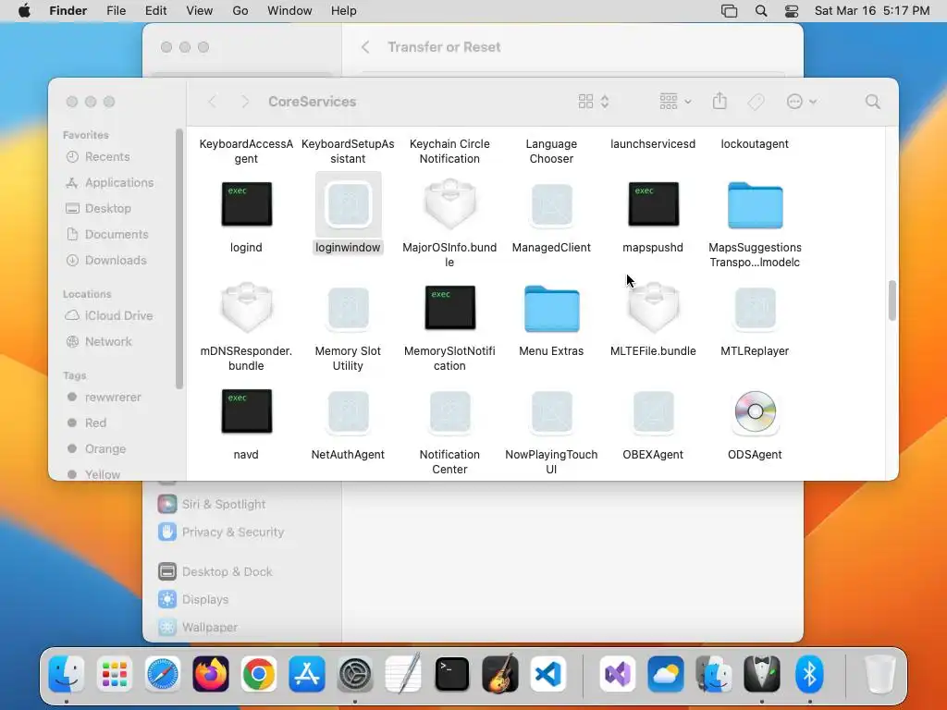The height and width of the screenshot is (710, 947).
Task: Open Control Center in menu bar
Action: pyautogui.click(x=792, y=11)
